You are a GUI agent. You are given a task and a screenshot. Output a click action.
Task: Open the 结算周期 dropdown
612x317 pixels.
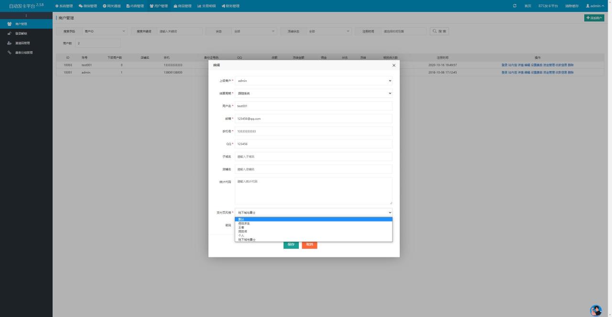[x=314, y=93]
